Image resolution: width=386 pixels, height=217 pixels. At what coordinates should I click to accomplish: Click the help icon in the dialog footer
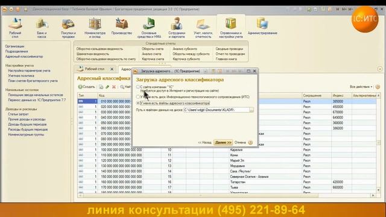pos(250,142)
